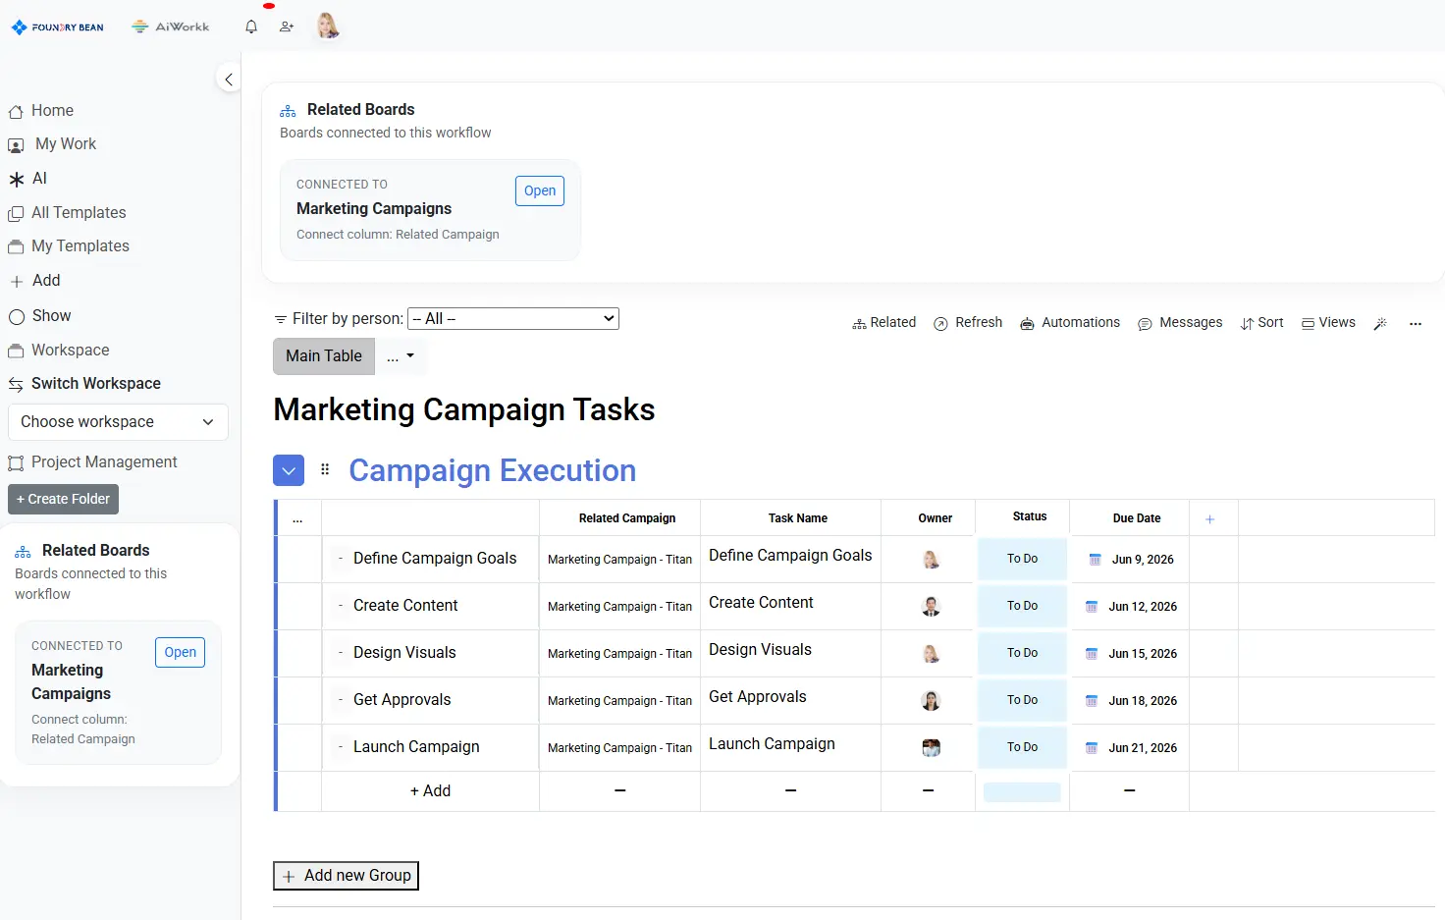The width and height of the screenshot is (1445, 920).
Task: Click the Campaign Execution group title
Action: coord(492,470)
